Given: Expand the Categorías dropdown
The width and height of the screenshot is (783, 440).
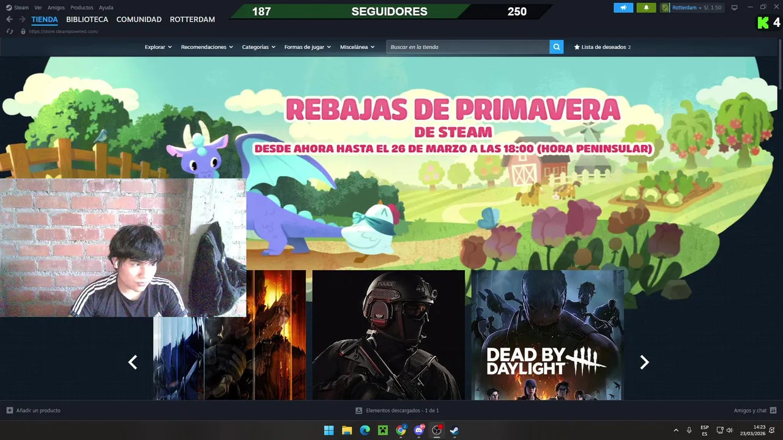Looking at the screenshot, I should [x=258, y=47].
